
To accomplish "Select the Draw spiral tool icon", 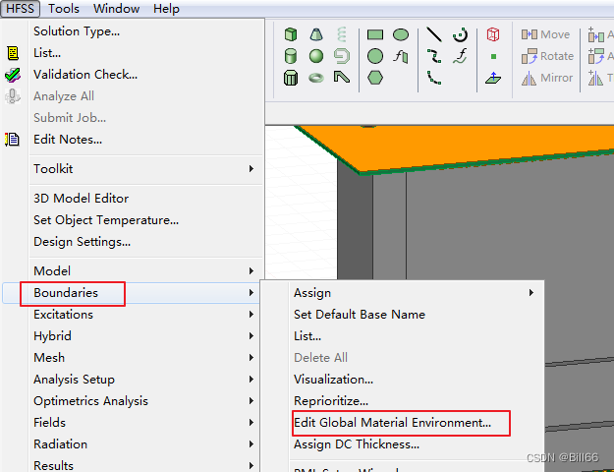I will [x=342, y=56].
